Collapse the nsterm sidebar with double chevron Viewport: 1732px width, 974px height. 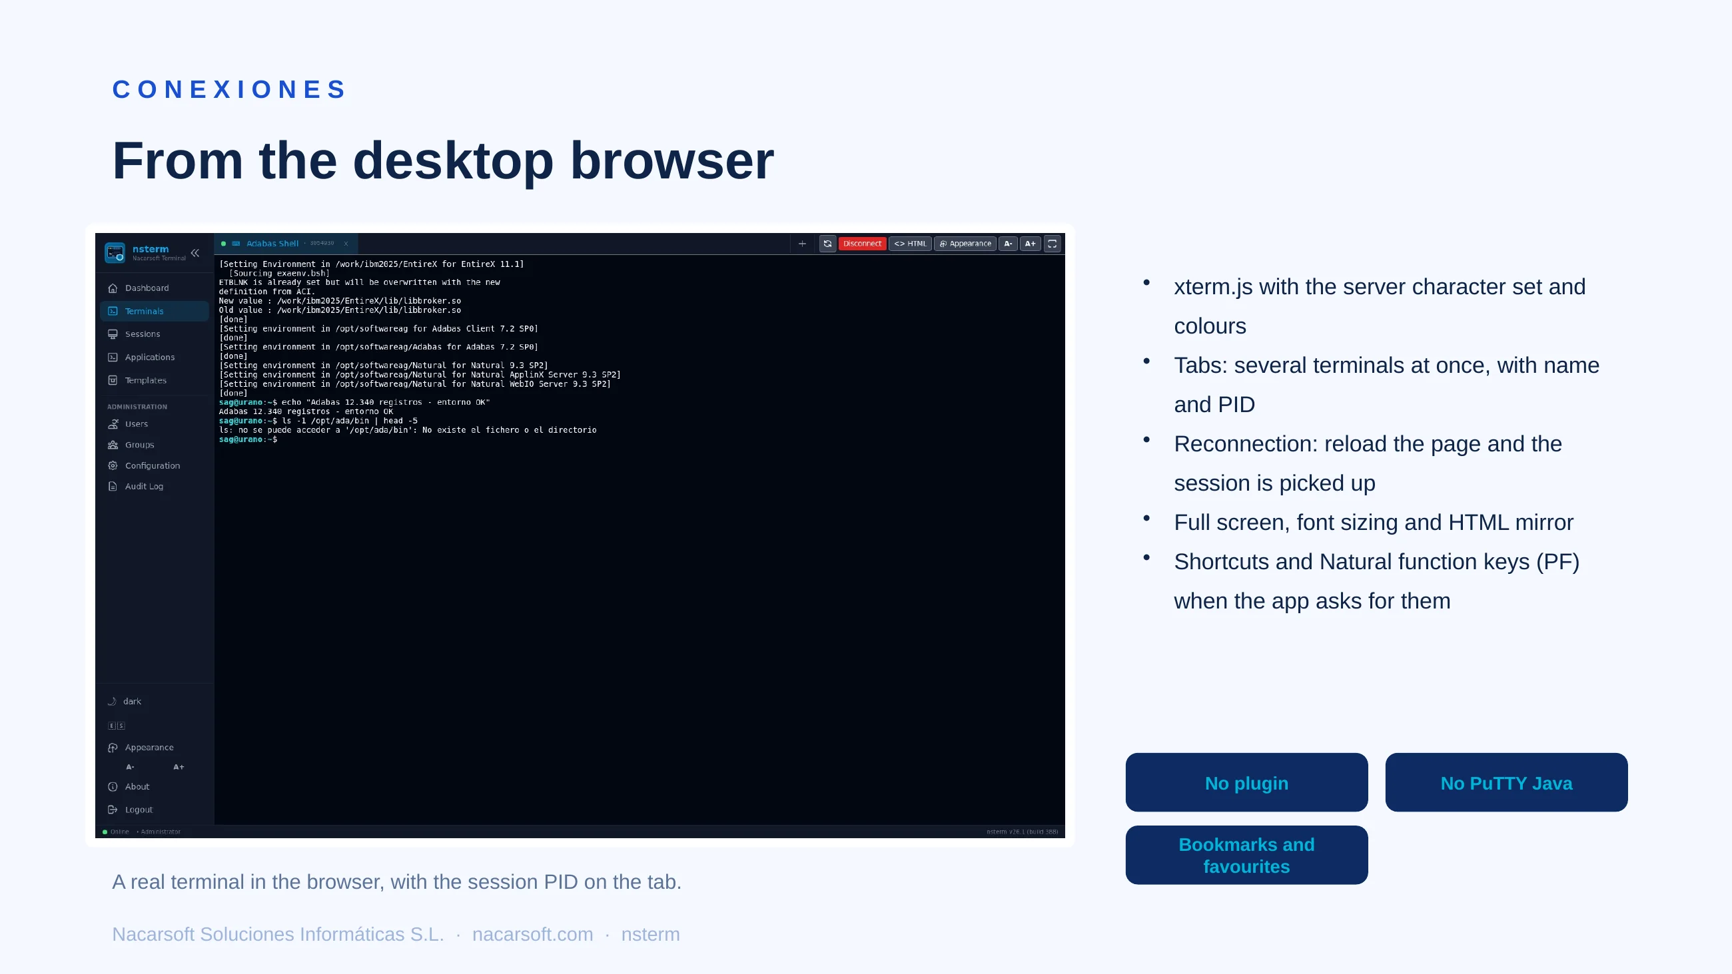tap(195, 254)
